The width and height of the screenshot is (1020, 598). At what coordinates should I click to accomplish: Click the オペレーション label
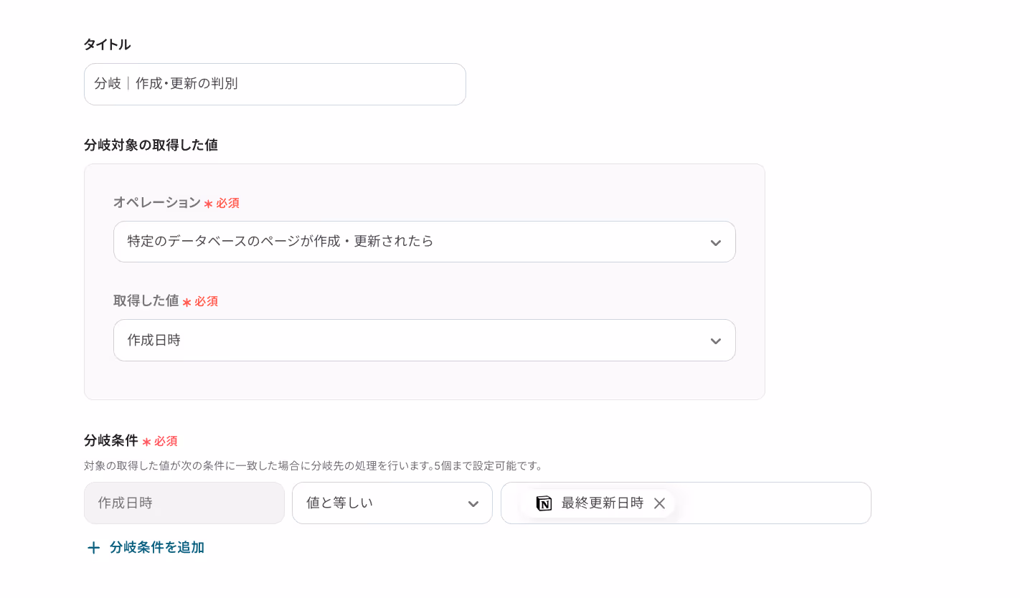pos(157,203)
